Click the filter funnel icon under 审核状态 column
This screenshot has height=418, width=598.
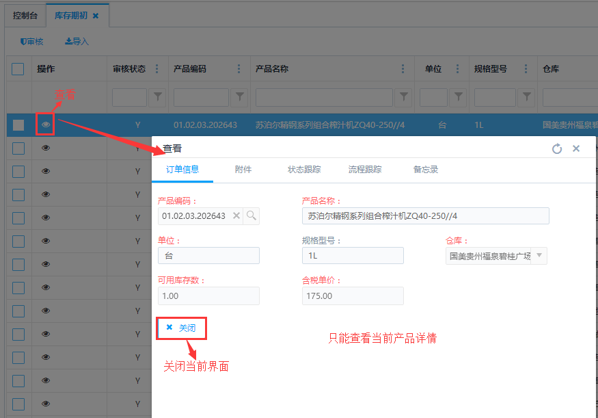(x=157, y=98)
